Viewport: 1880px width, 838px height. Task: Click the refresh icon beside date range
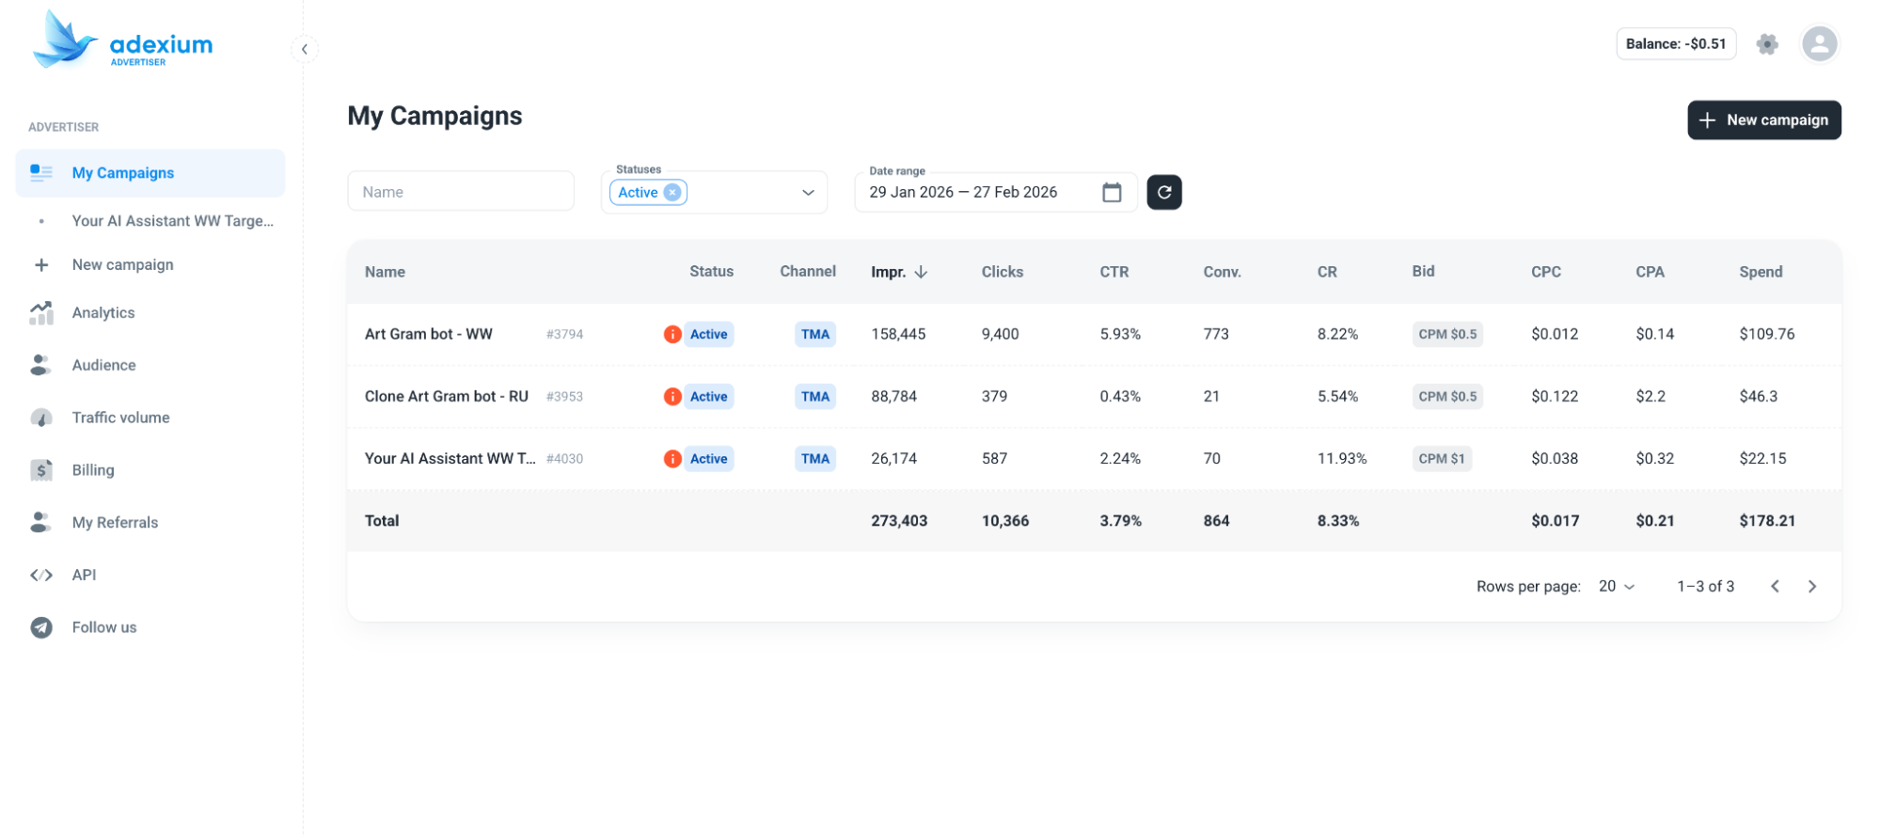(1163, 193)
